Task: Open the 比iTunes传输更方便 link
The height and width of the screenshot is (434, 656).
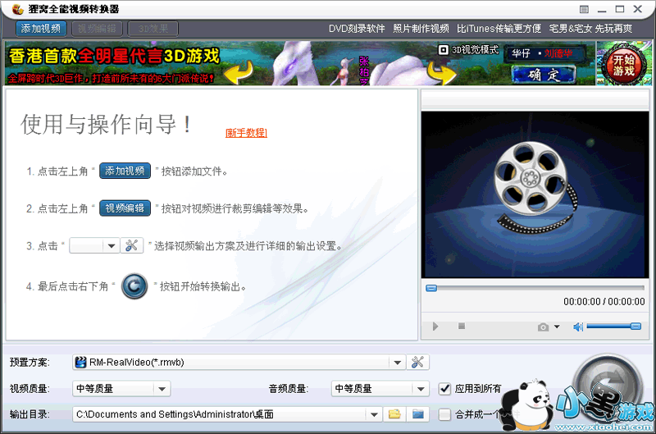Action: 499,29
